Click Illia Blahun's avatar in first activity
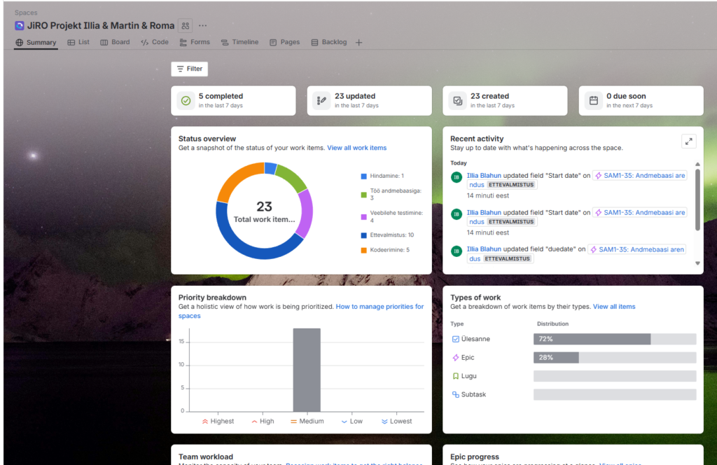The width and height of the screenshot is (717, 465). coord(457,177)
